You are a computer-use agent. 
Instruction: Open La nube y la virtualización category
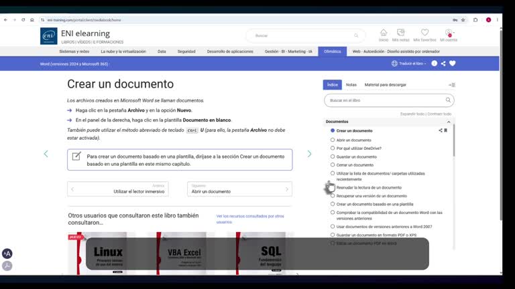coord(123,52)
